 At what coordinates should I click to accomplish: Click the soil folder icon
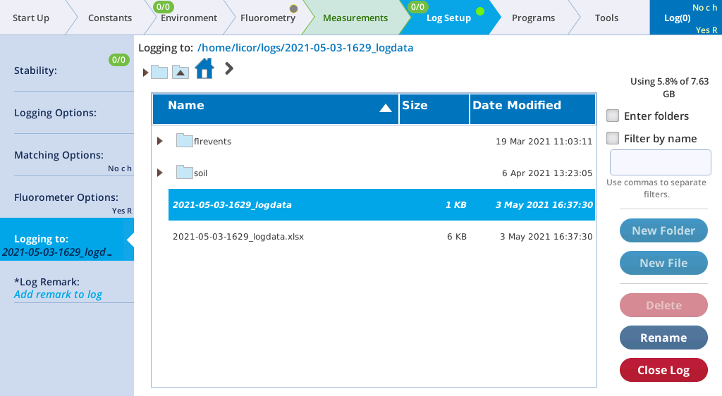185,173
